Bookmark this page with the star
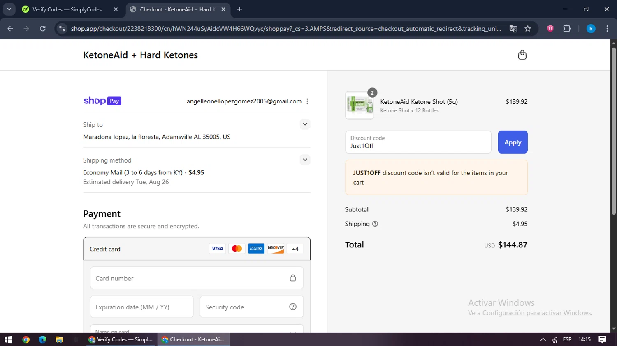 pos(528,29)
